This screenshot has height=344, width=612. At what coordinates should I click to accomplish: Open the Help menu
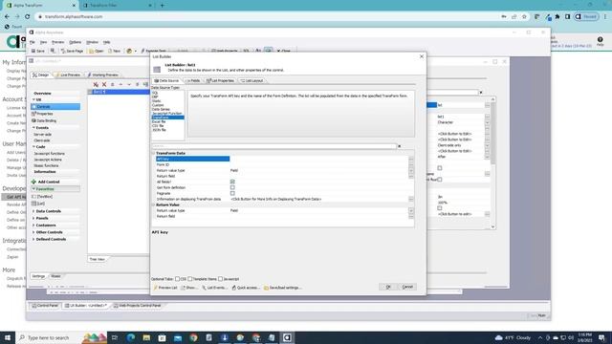pos(106,42)
